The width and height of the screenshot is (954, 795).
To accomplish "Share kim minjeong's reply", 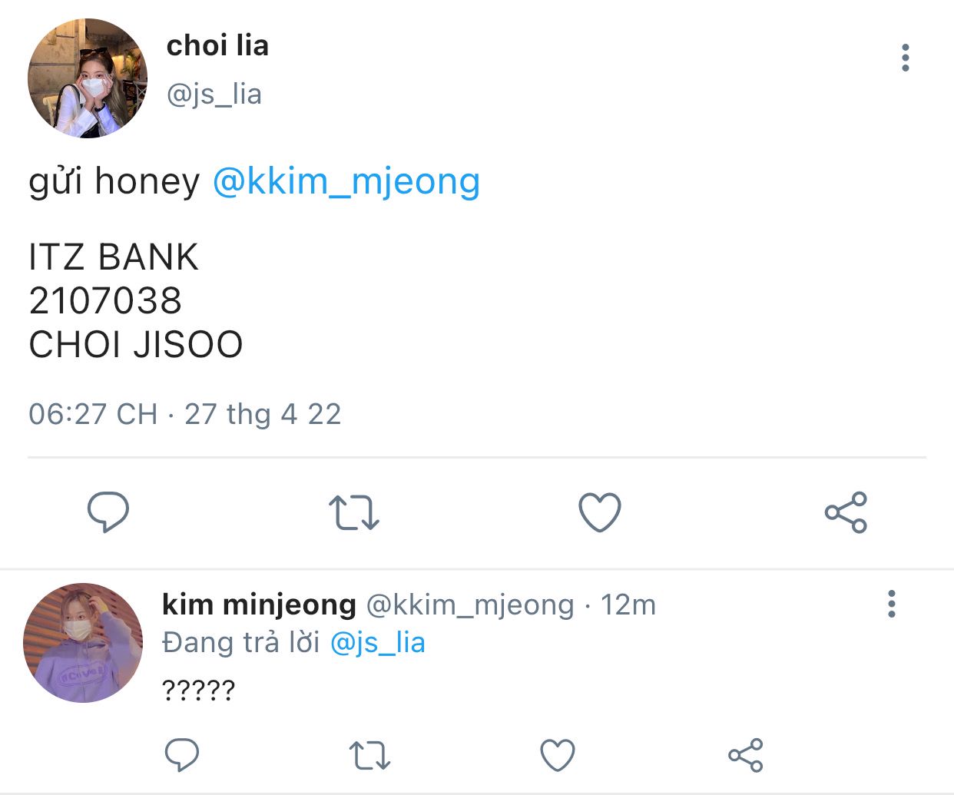I will coord(746,755).
